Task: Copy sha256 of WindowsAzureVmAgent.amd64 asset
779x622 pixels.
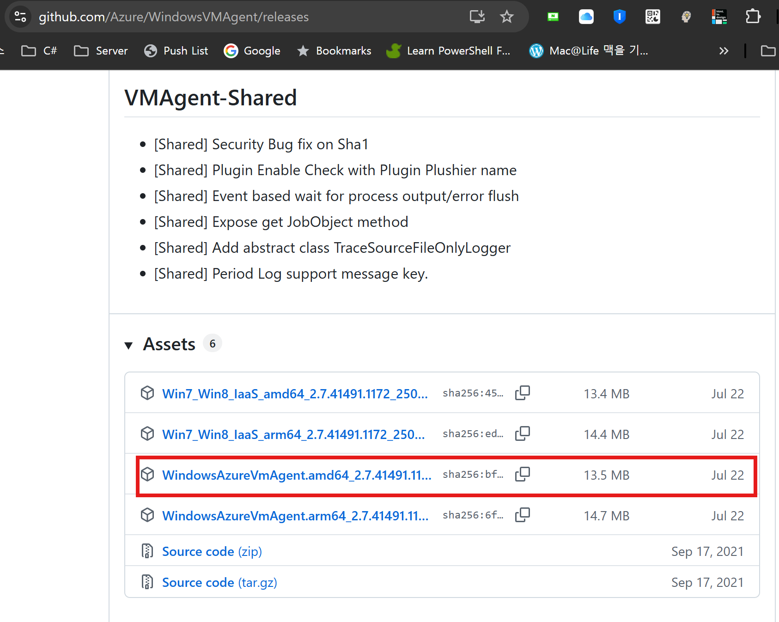Action: [x=523, y=475]
